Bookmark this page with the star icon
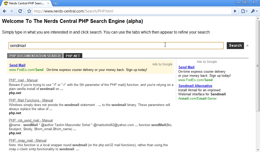This screenshot has width=260, height=152. (x=29, y=11)
